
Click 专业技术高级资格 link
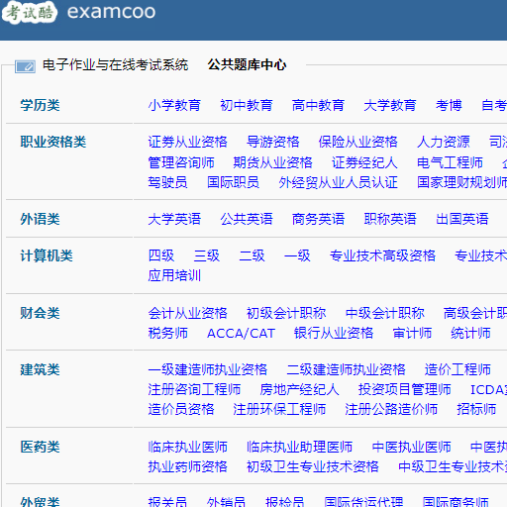[x=382, y=255]
